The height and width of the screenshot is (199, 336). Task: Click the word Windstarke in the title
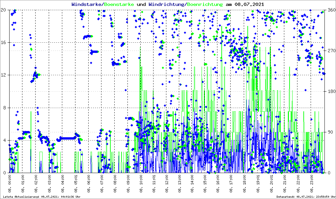point(87,4)
